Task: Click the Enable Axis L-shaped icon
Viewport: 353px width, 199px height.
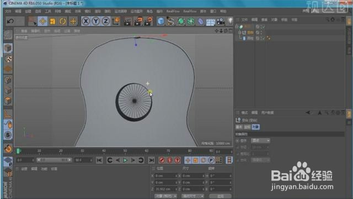Action: (x=8, y=114)
